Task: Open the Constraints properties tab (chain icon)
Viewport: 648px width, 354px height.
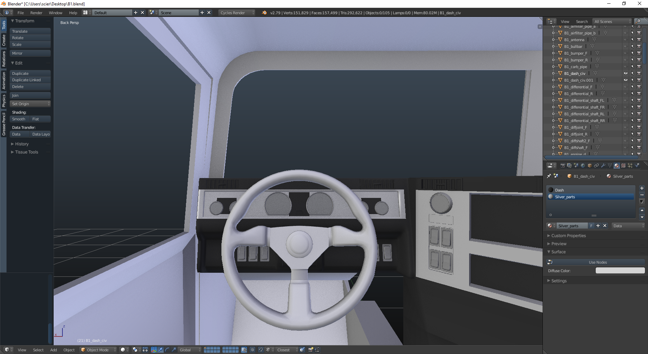Action: (596, 166)
